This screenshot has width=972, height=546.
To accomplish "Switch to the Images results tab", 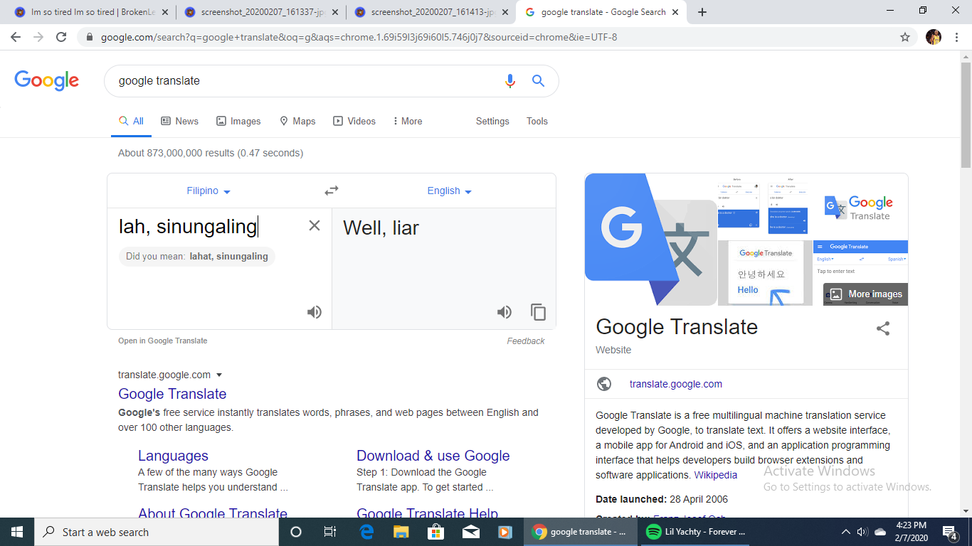I will (x=238, y=121).
